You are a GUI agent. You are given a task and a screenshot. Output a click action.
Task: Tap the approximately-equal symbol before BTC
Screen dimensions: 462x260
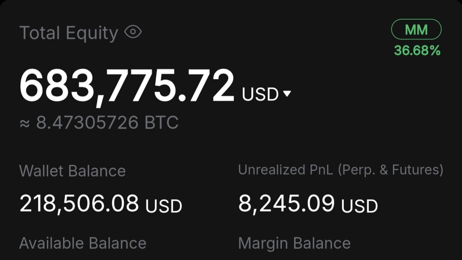tap(25, 124)
